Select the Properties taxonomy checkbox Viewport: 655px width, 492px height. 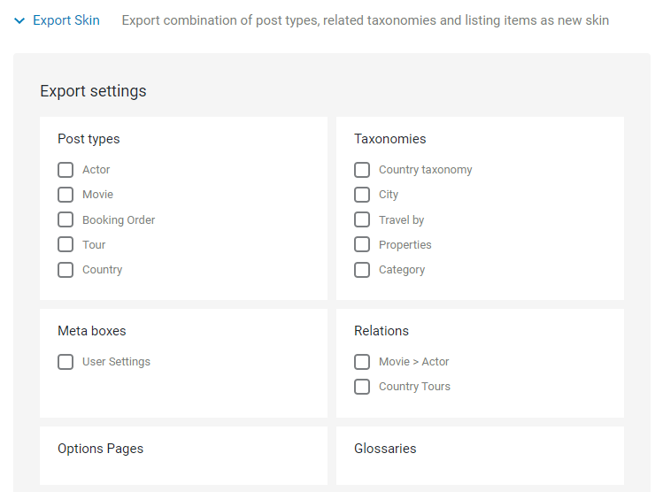click(x=362, y=245)
